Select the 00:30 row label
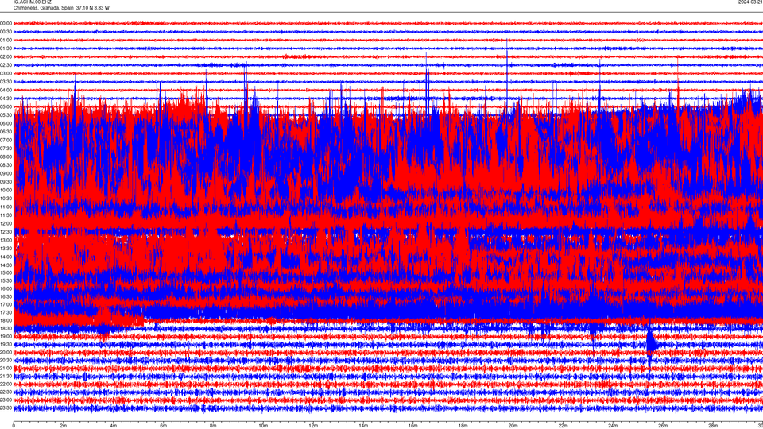763x429 pixels. click(6, 32)
